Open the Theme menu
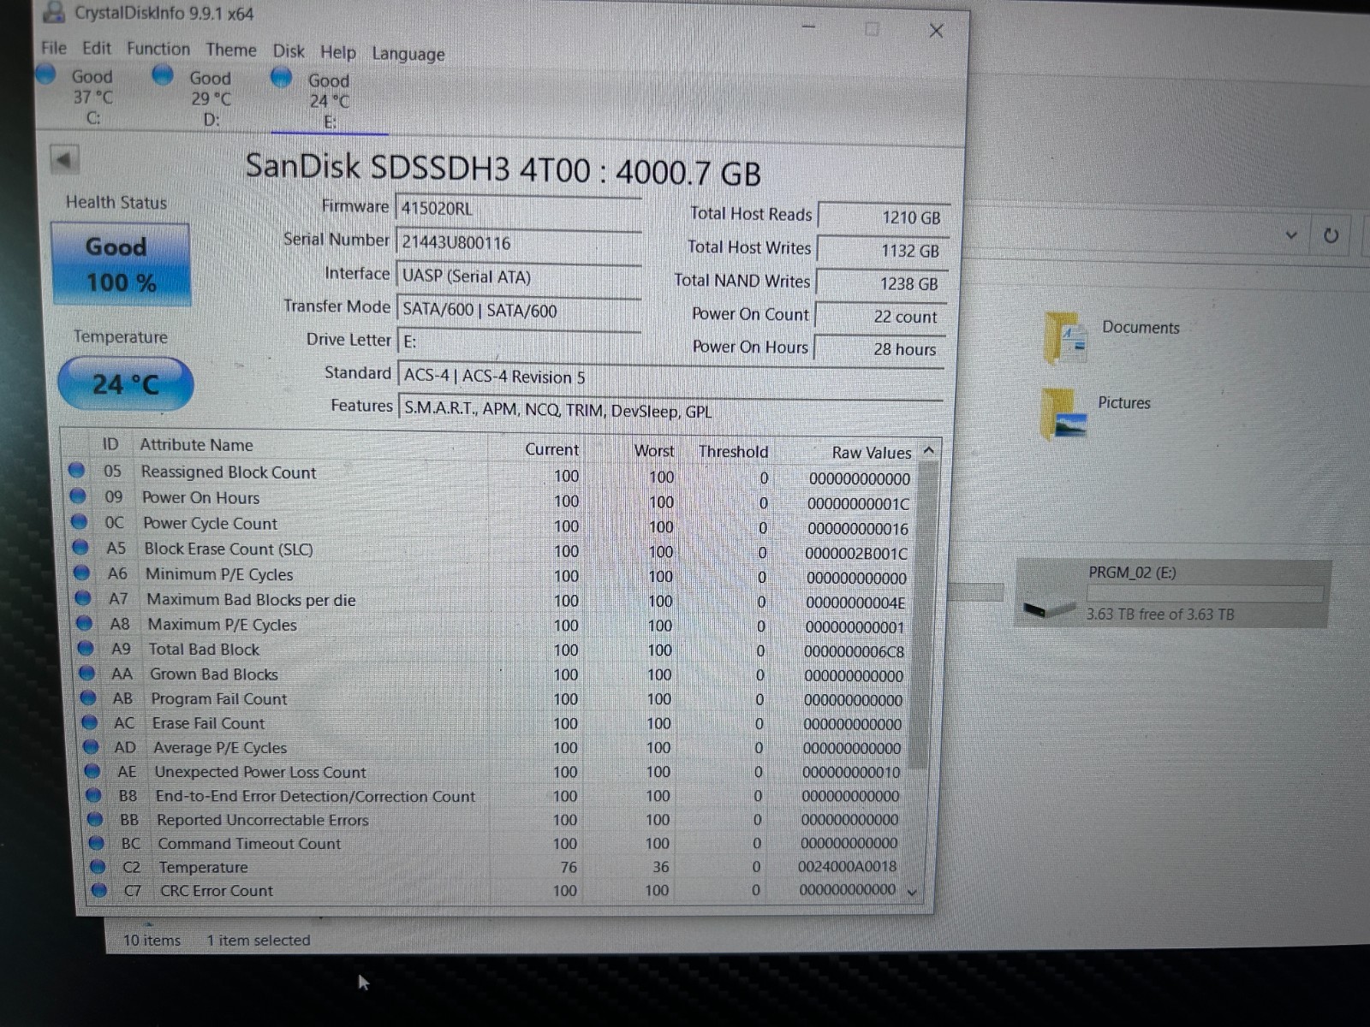The width and height of the screenshot is (1370, 1027). coord(231,50)
